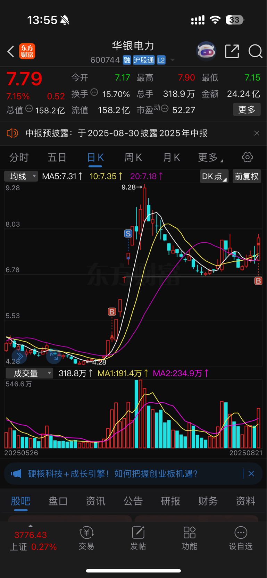Tap the MA1:191.4万 volume value
Image resolution: width=267 pixels, height=578 pixels.
123,374
